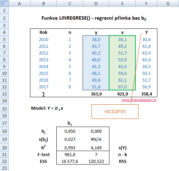Viewport: 179px width, 171px height.
Task: Select cell with year 2010
Action: click(44, 40)
